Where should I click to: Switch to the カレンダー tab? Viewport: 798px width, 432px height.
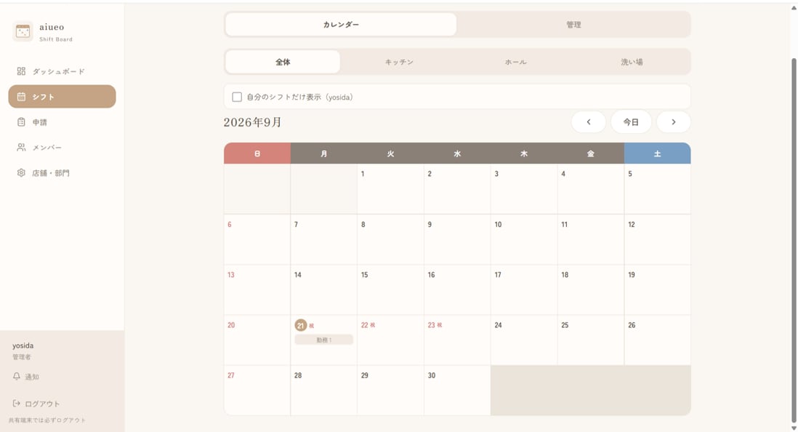tap(340, 25)
